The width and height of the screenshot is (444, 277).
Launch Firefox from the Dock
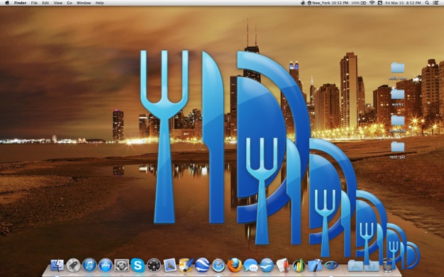click(235, 266)
